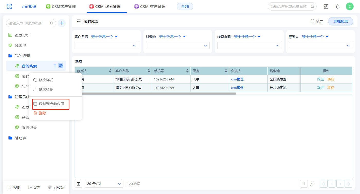Open the contacts directory icon
The width and height of the screenshot is (360, 194).
(326, 7)
